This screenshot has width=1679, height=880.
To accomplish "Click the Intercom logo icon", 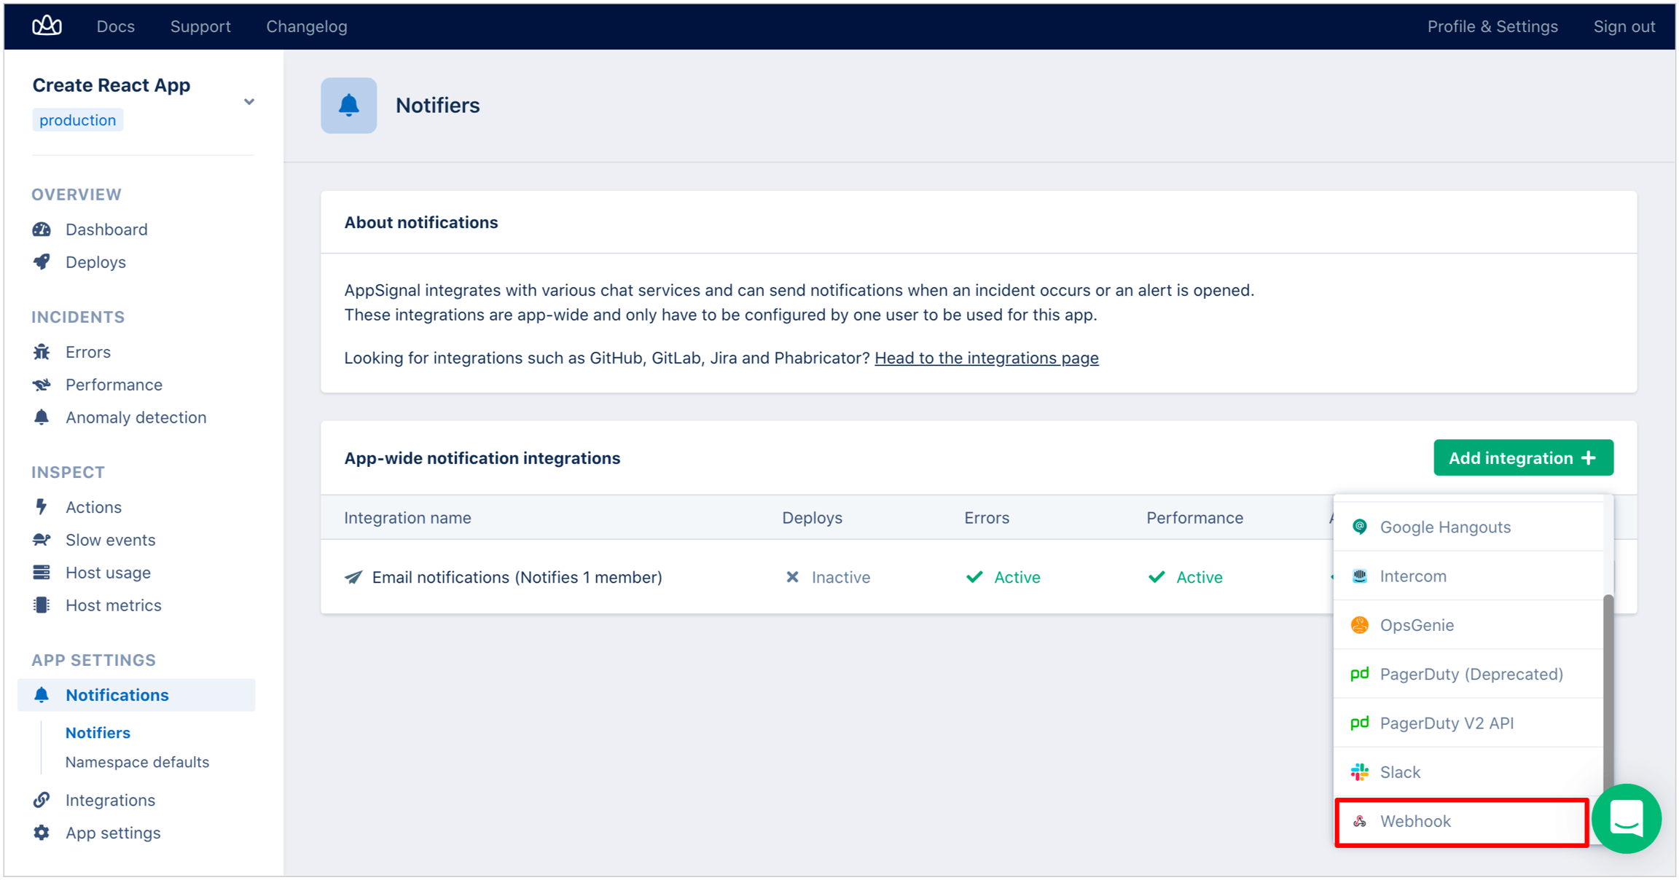I will pos(1360,575).
